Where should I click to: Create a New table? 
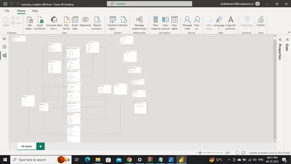point(174,23)
